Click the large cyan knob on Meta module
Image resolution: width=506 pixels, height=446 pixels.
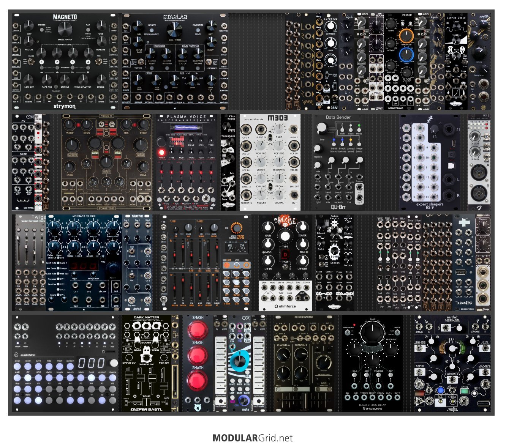click(x=239, y=361)
